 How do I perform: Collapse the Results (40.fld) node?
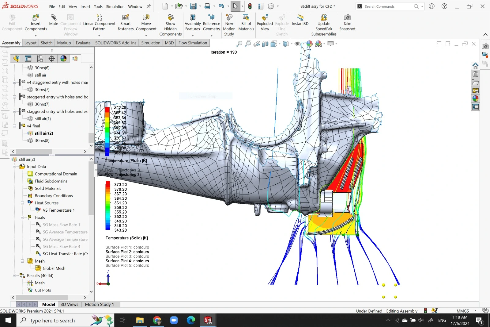(x=14, y=275)
